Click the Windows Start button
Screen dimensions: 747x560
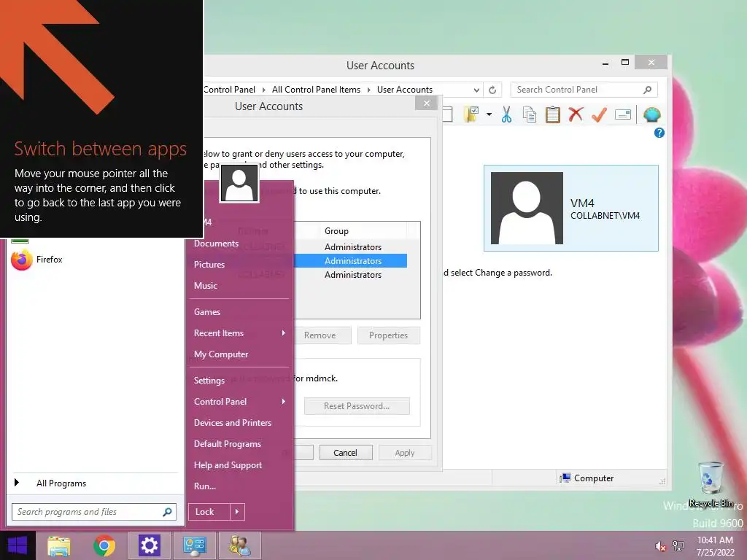click(x=18, y=545)
